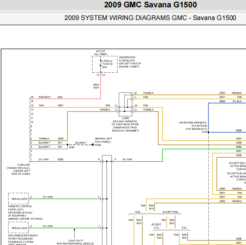Click the "X3" connector label below fuse block
The height and width of the screenshot is (245, 246).
[x=103, y=75]
